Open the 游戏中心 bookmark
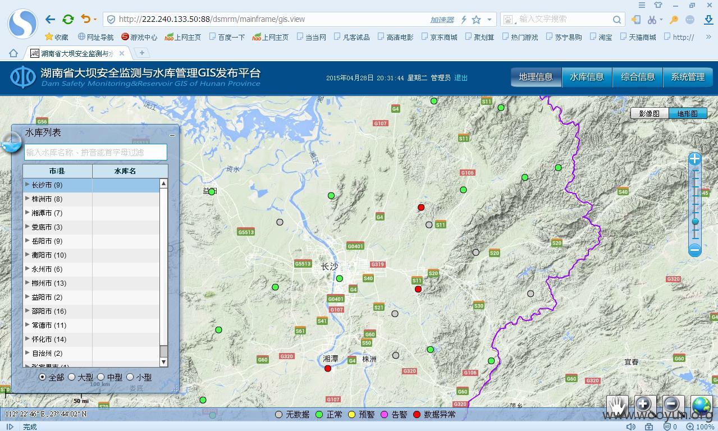 coord(139,37)
